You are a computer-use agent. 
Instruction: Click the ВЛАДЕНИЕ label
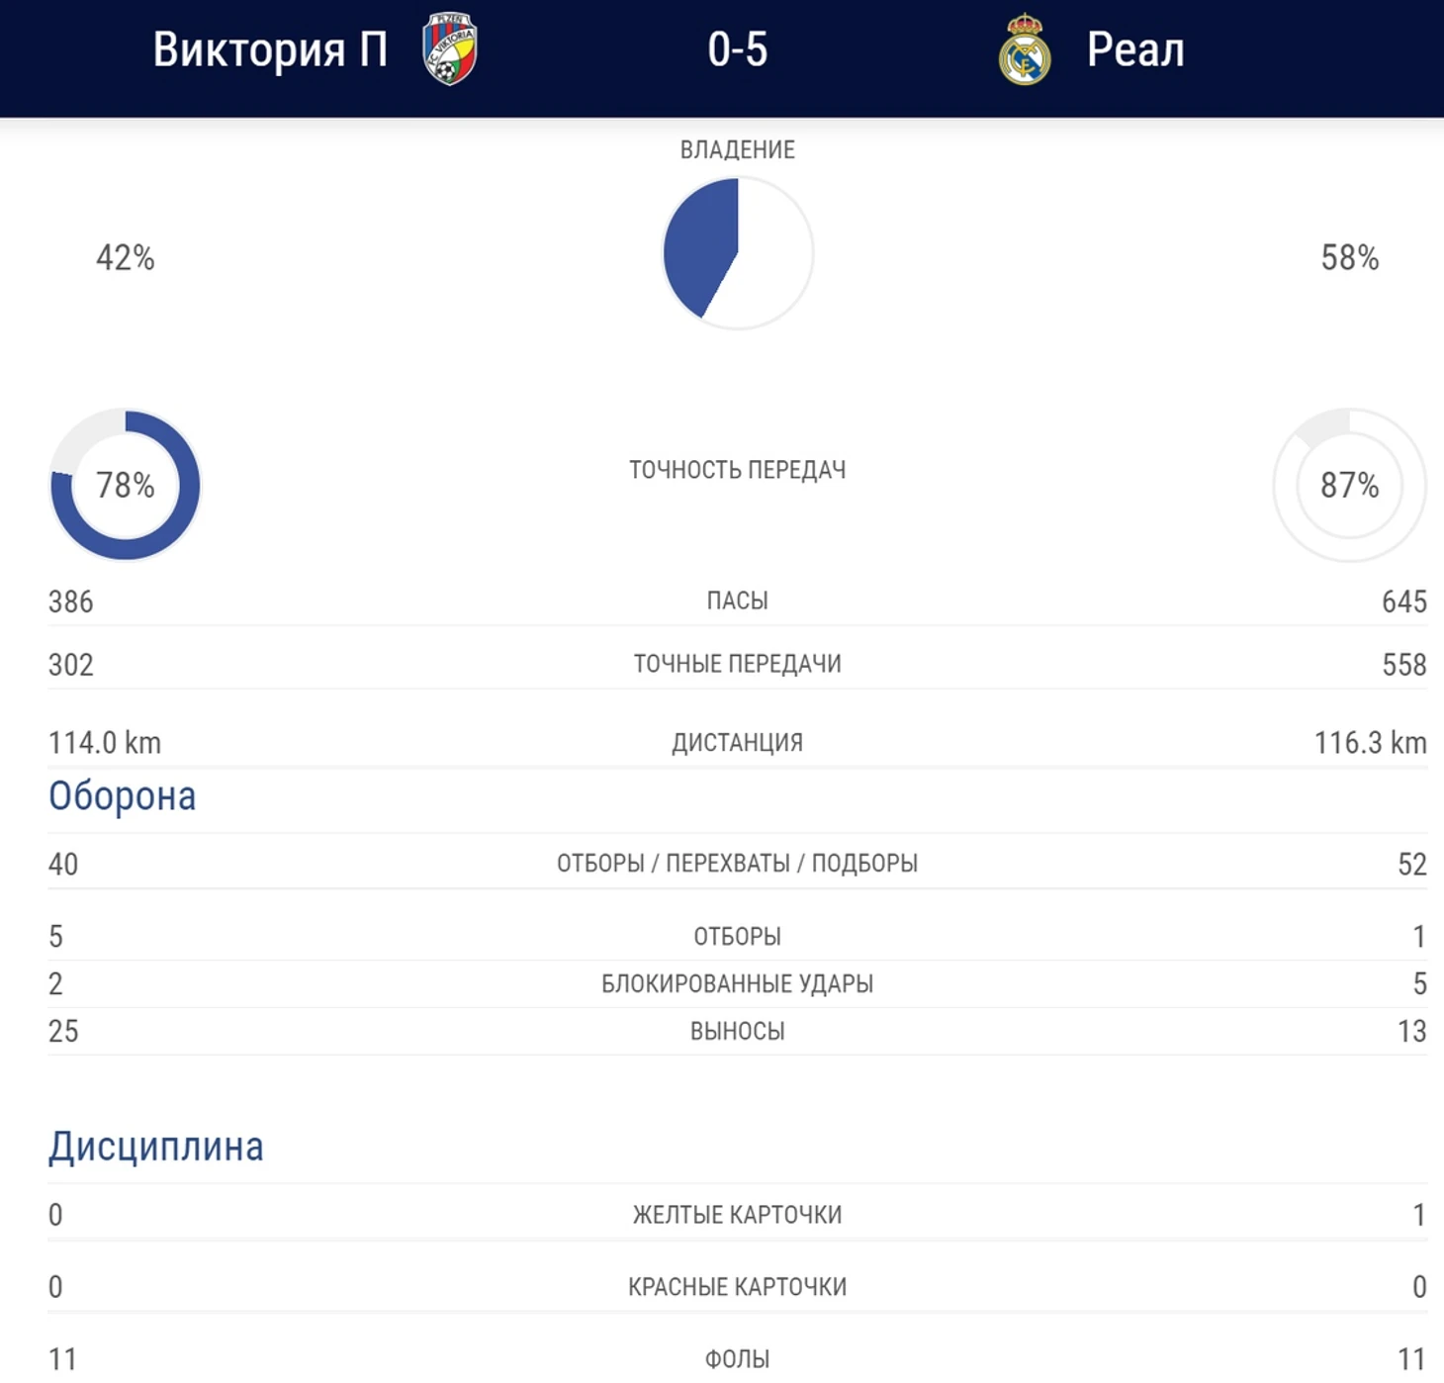pyautogui.click(x=738, y=149)
